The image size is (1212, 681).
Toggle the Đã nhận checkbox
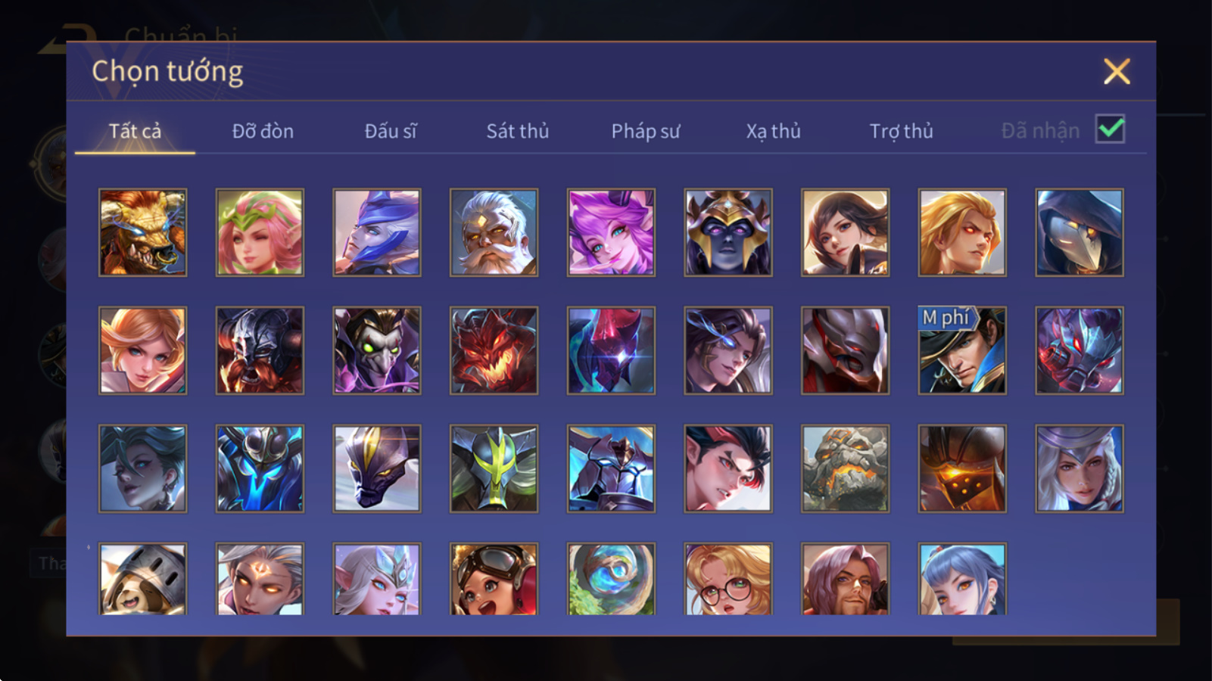[x=1110, y=129]
